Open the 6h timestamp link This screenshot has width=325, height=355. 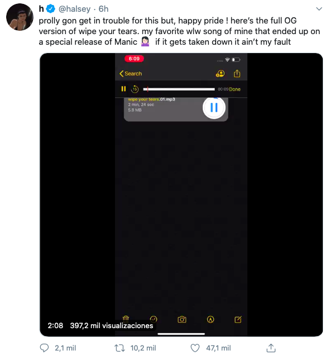[x=103, y=9]
